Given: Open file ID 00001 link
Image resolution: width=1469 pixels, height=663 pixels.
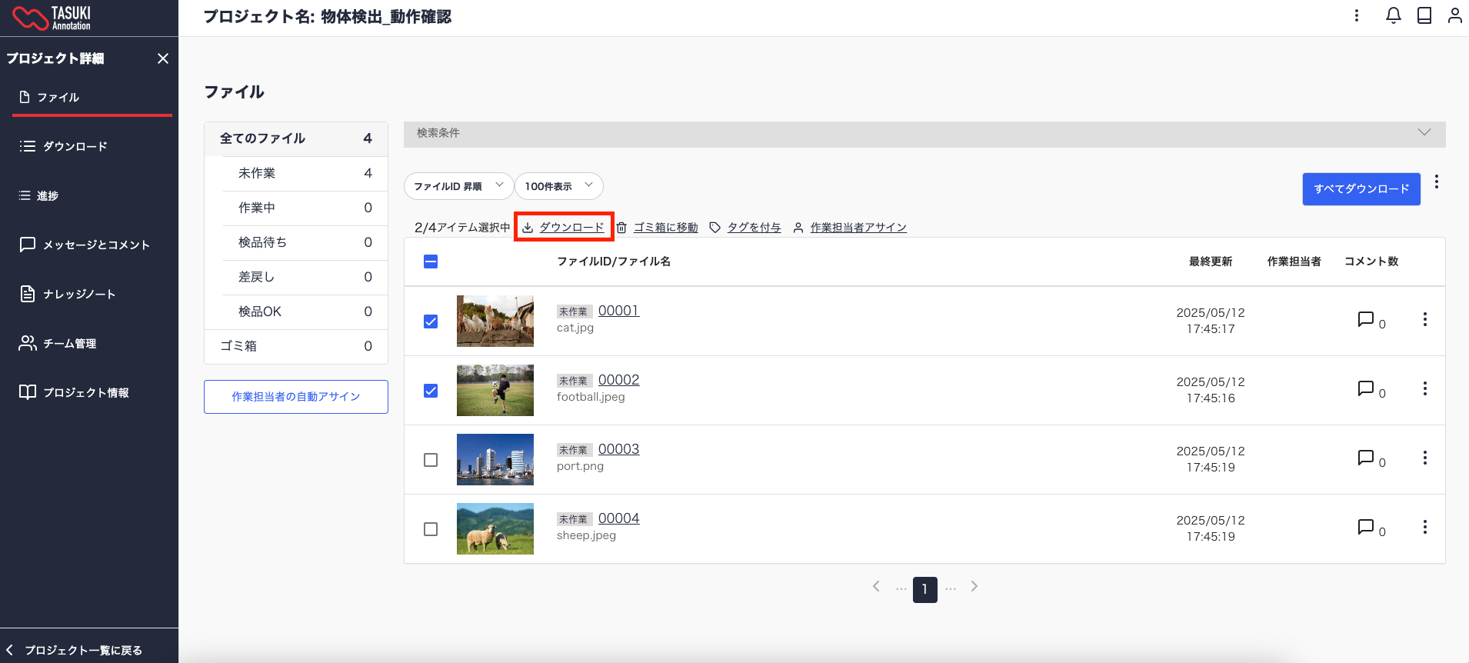Looking at the screenshot, I should coord(619,311).
